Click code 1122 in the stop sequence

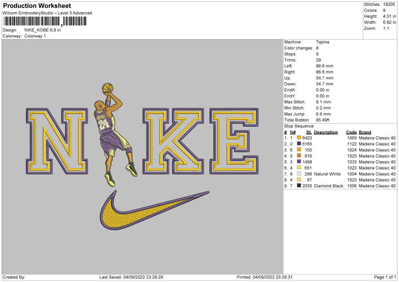pyautogui.click(x=352, y=144)
